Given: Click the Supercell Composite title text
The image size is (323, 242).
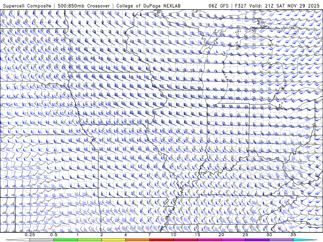Looking at the screenshot, I should pos(27,6).
